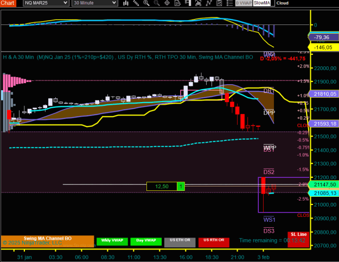The image size is (339, 262).
Task: Click the Time remaining countdown text
Action: [x=272, y=240]
